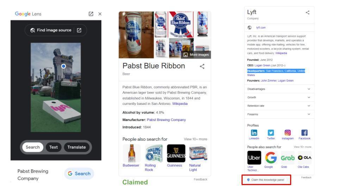The height and width of the screenshot is (190, 338).
Task: Expand the Retention rate section
Action: point(309,106)
